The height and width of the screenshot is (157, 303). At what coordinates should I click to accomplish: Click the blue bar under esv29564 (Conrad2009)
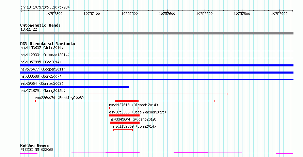pos(75,87)
